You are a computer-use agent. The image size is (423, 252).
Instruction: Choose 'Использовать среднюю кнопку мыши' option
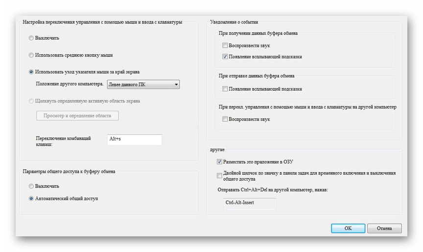pyautogui.click(x=32, y=55)
